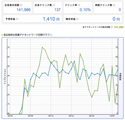The width and height of the screenshot is (125, 120).
Task: Click the 予想収益 right axis title
Action: click(x=120, y=77)
